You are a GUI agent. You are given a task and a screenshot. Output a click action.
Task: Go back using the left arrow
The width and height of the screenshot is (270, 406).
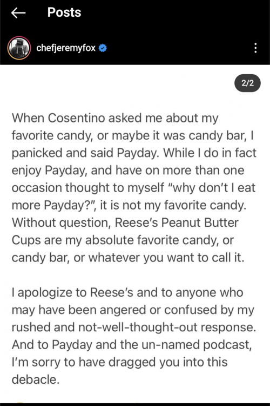pyautogui.click(x=18, y=12)
